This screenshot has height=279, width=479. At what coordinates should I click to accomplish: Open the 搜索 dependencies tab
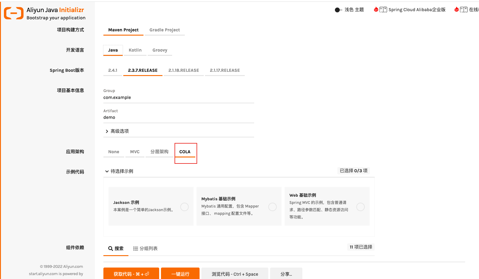(x=116, y=249)
